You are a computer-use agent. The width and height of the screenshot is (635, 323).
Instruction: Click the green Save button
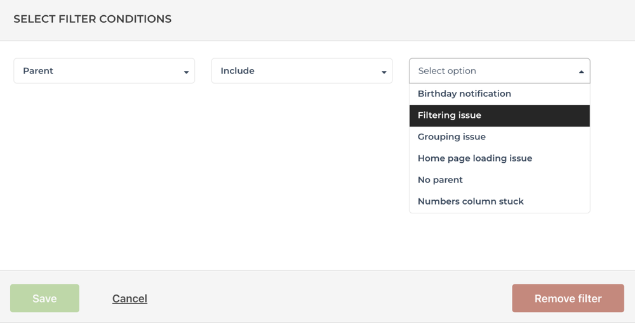(44, 298)
